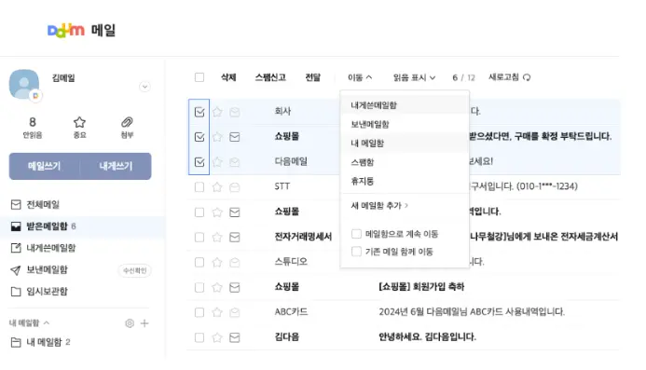
Task: Star the ABC카드 mail
Action: coord(217,313)
